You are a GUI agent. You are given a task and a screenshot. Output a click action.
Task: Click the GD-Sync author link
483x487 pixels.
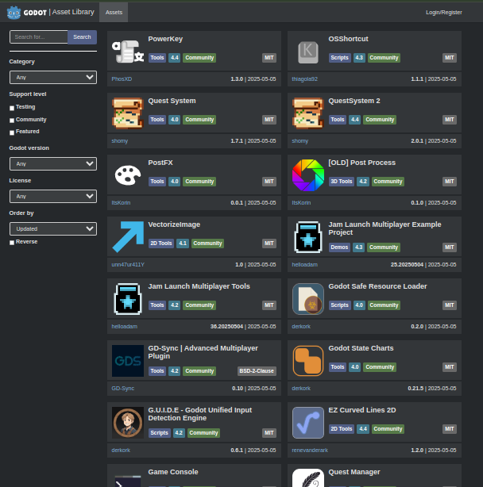pos(123,388)
